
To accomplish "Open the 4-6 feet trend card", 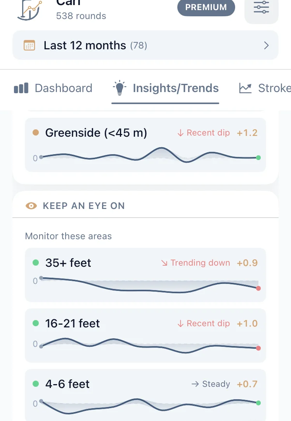I will pyautogui.click(x=145, y=395).
